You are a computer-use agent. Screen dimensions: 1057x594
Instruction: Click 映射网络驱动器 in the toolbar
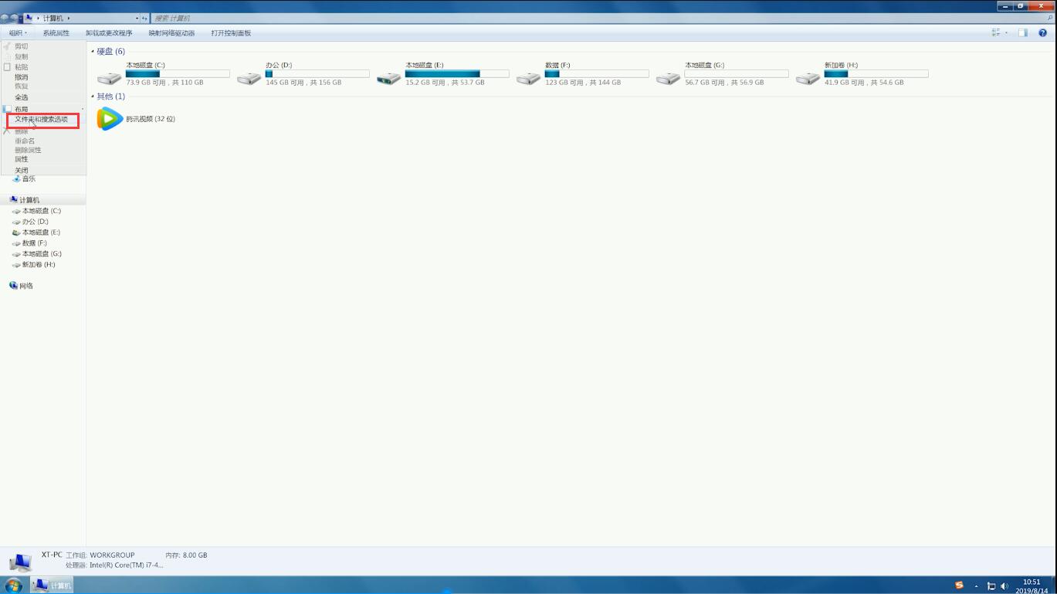[171, 33]
